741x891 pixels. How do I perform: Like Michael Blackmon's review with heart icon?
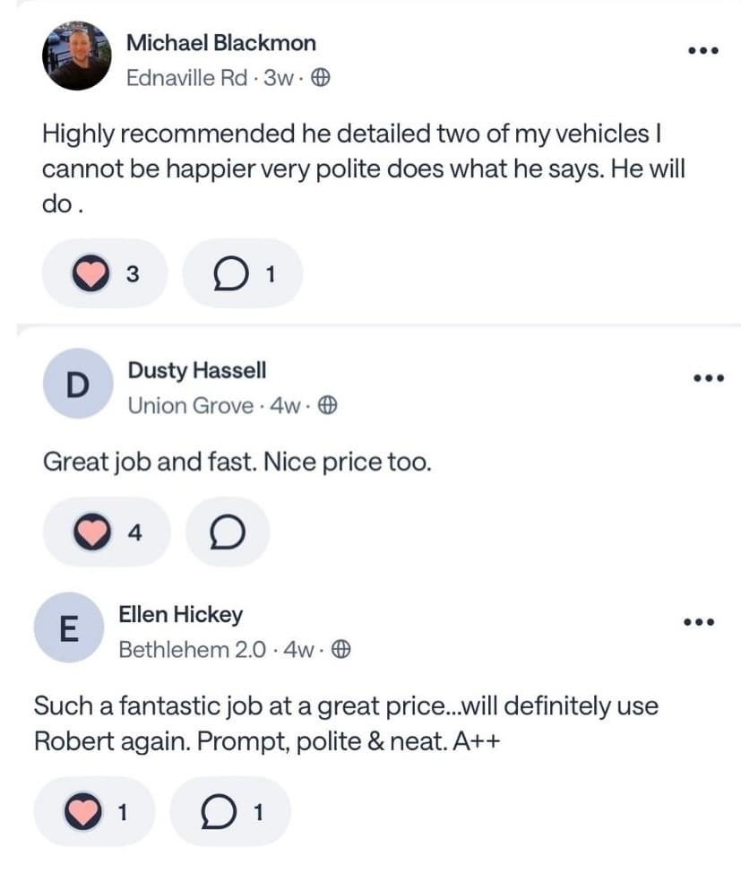pyautogui.click(x=90, y=274)
